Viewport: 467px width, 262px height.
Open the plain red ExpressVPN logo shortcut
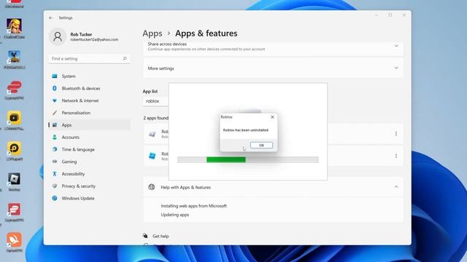(x=14, y=90)
